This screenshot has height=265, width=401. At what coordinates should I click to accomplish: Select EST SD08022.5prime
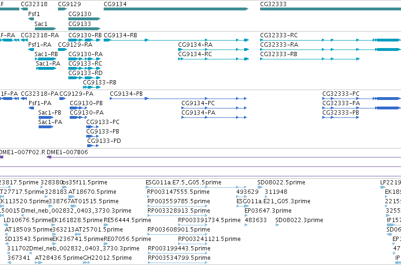260,188
